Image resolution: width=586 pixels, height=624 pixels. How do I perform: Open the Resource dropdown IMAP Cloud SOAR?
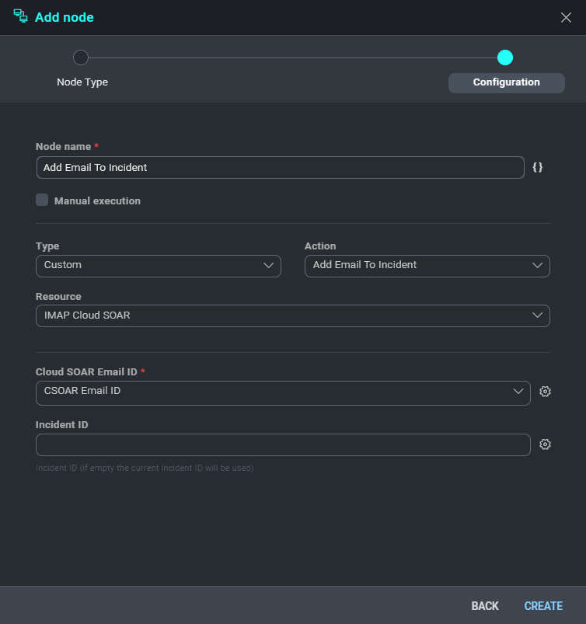[292, 315]
